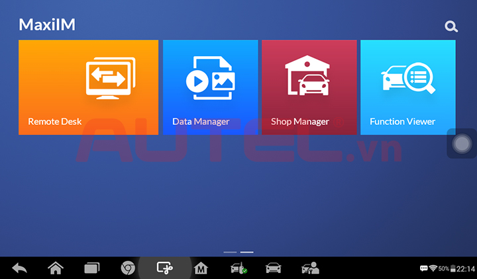The image size is (477, 279).
Task: Open the car service technician icon
Action: coord(310,268)
